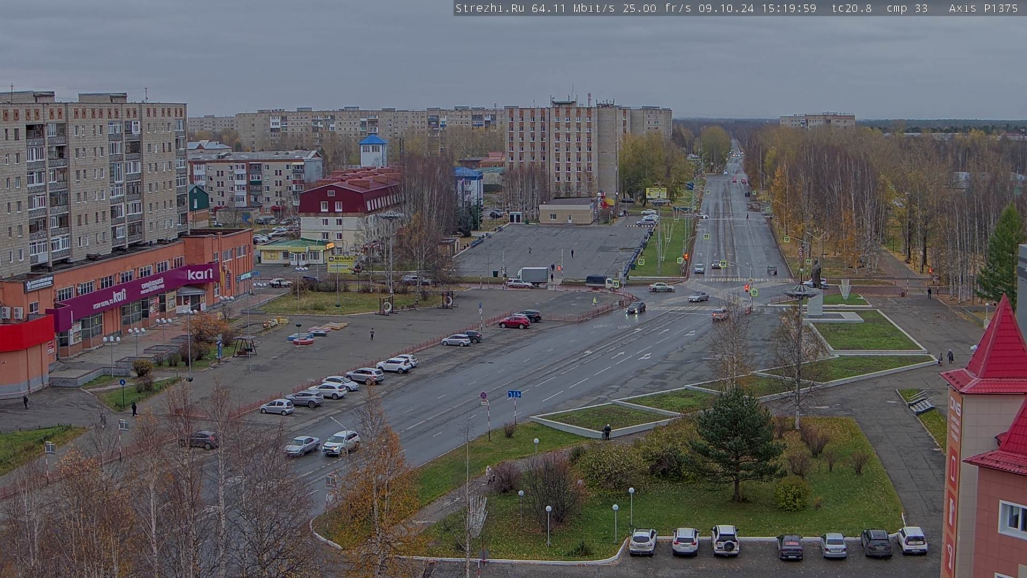Click the Axis P1375 camera model label
The width and height of the screenshot is (1027, 578).
click(x=984, y=8)
